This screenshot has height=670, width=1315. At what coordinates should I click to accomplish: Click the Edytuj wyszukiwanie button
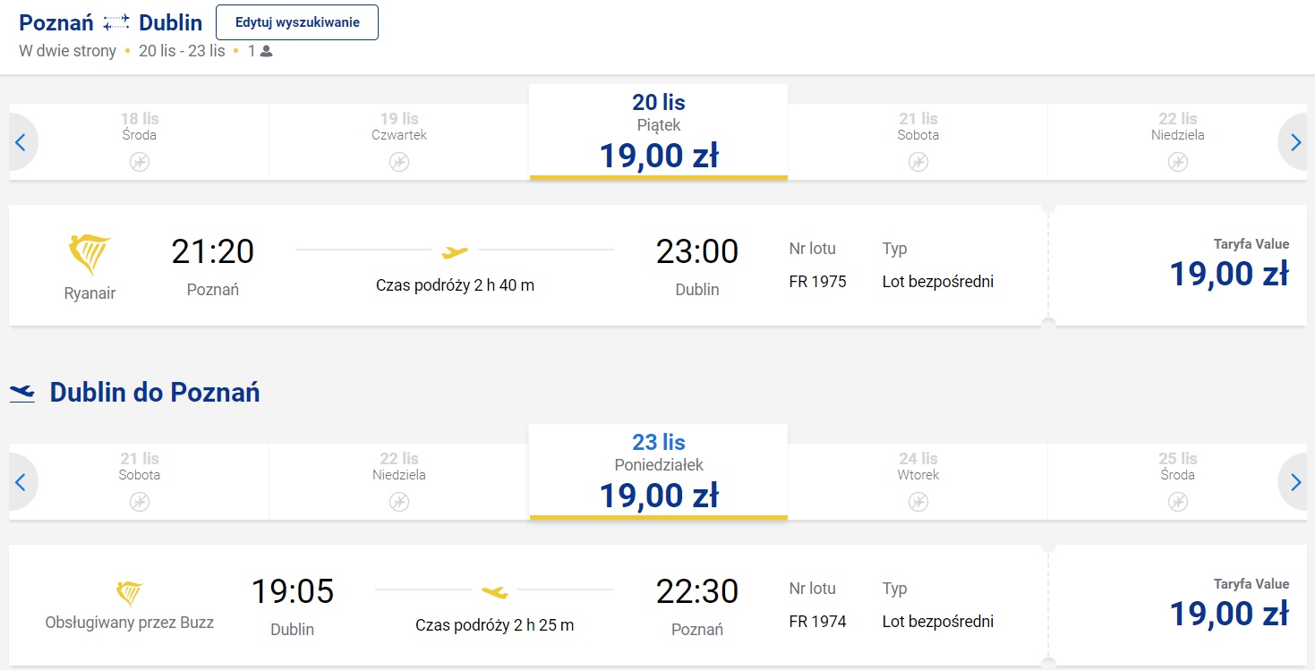[297, 22]
